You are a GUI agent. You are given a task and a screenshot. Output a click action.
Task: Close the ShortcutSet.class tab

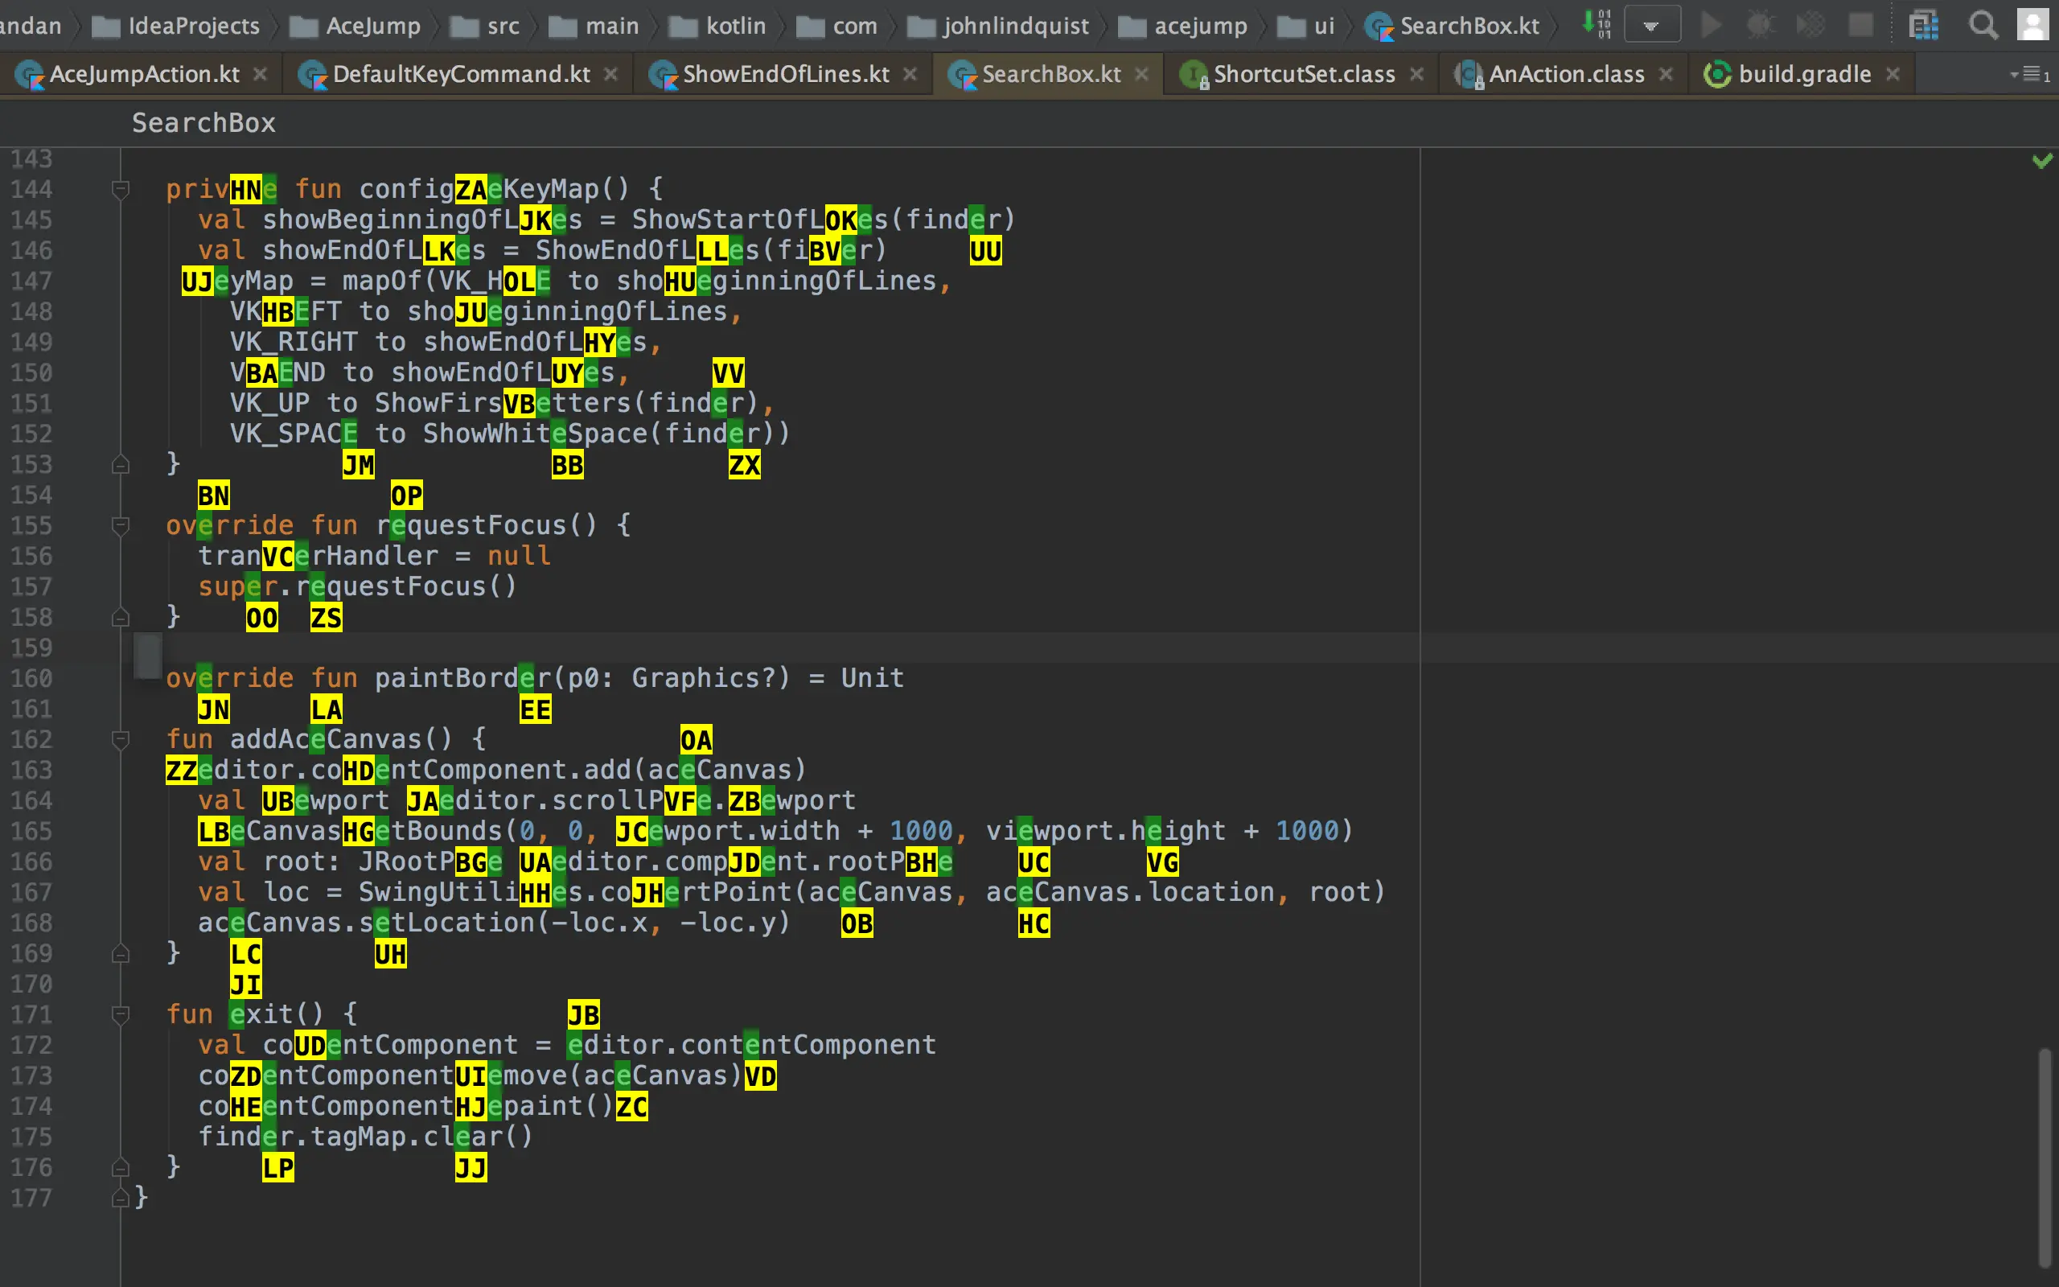[x=1416, y=74]
